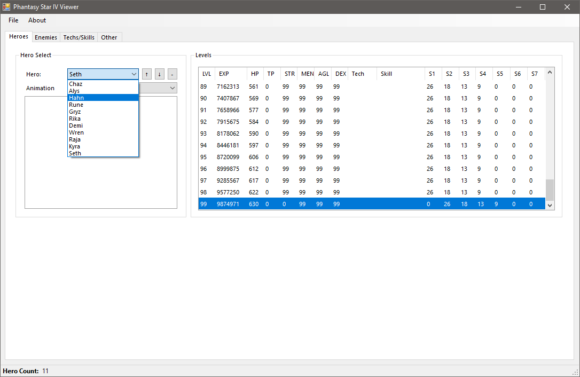Screen dimensions: 580x377
Task: Click the remove hero minus button
Action: pyautogui.click(x=172, y=74)
